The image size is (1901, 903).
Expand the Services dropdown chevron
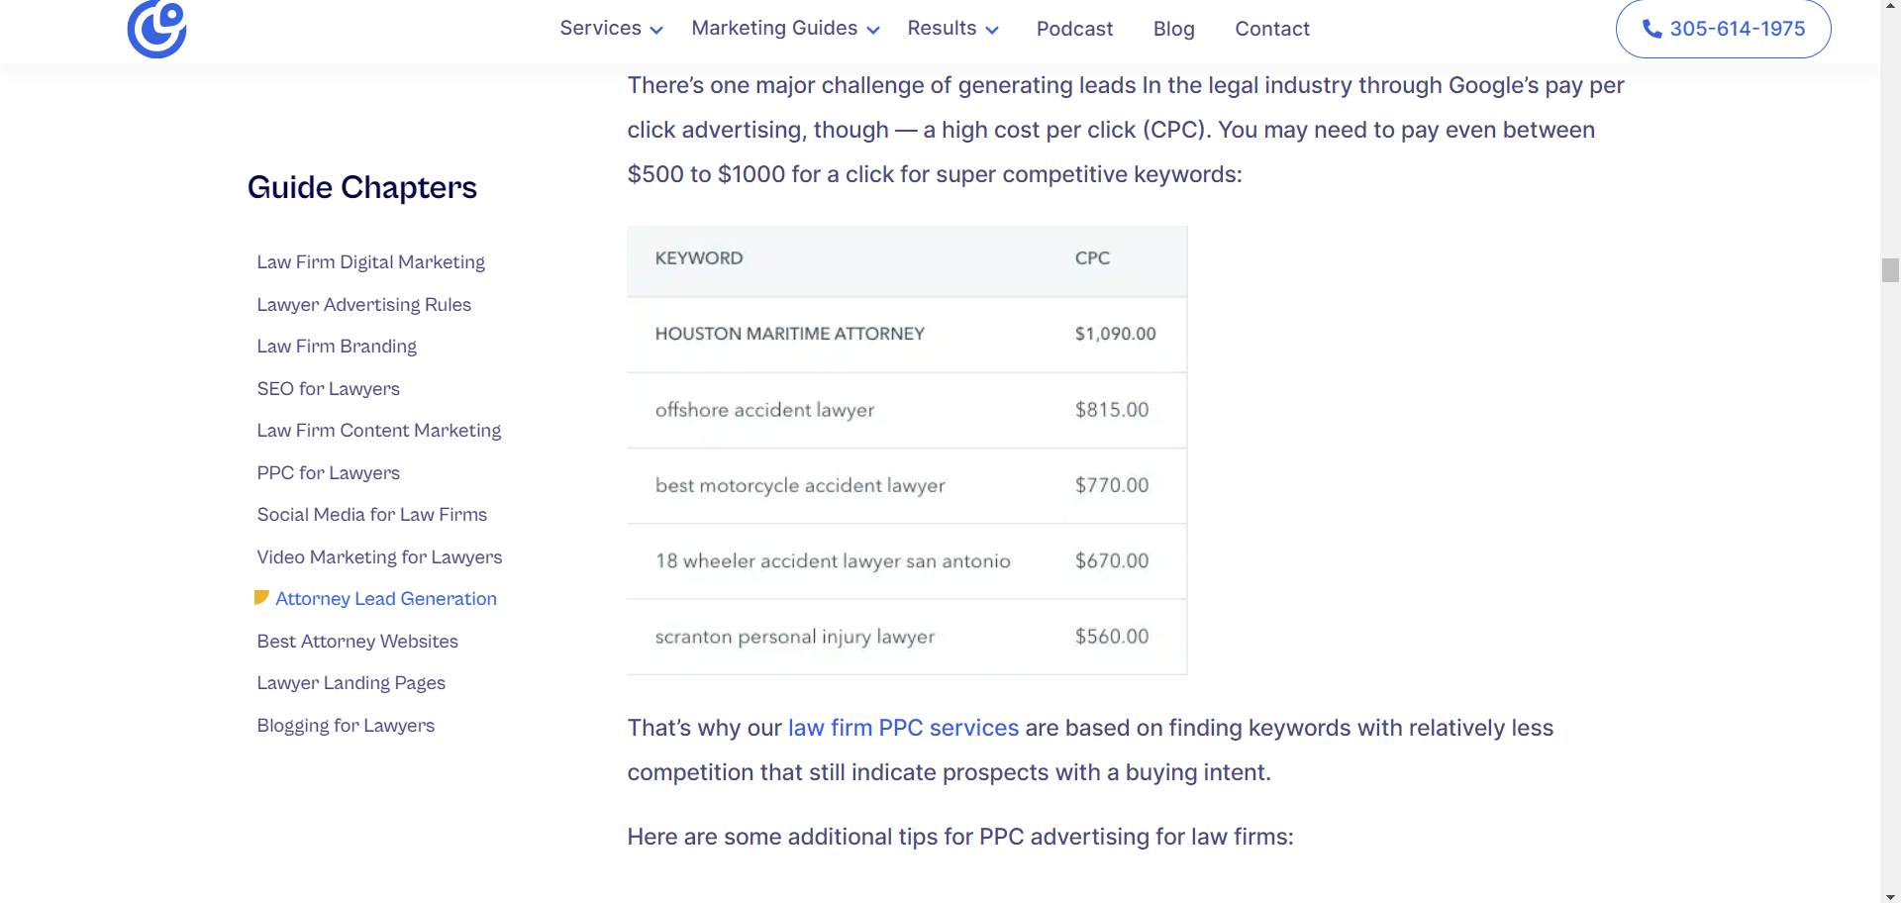click(656, 31)
